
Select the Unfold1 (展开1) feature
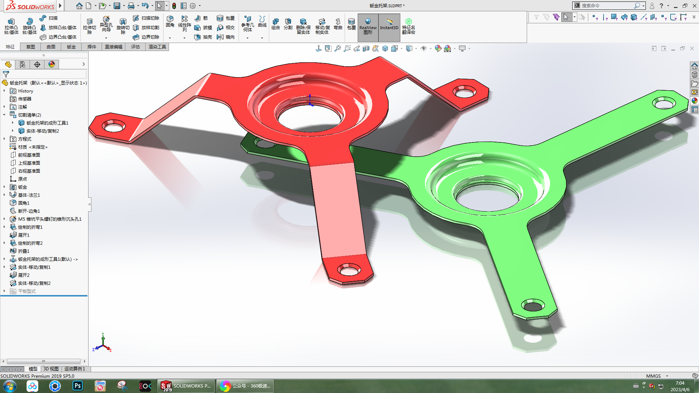[20, 235]
